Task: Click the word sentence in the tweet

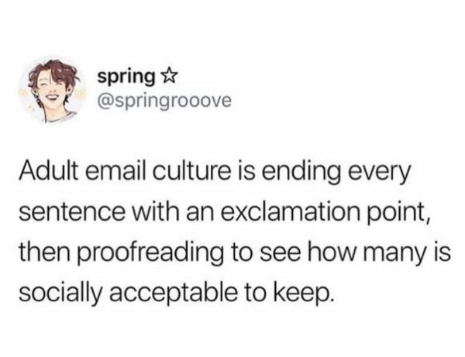Action: 71,213
